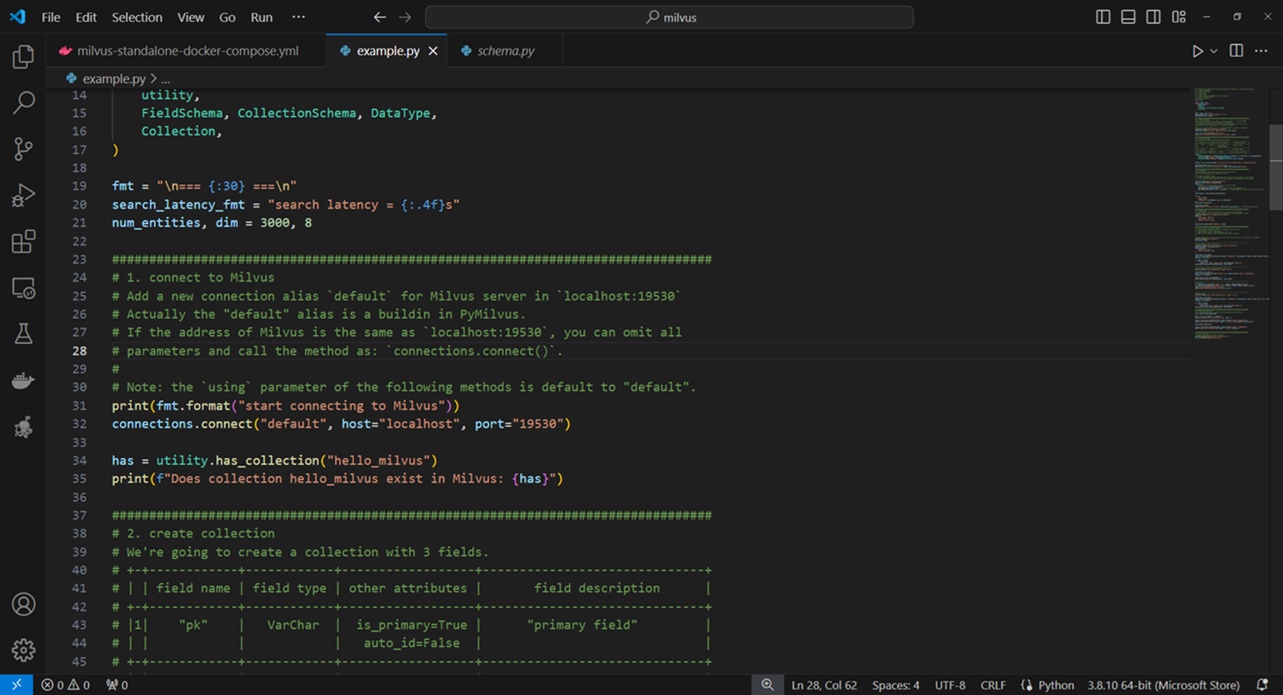Open the Manage gear menu

click(23, 650)
